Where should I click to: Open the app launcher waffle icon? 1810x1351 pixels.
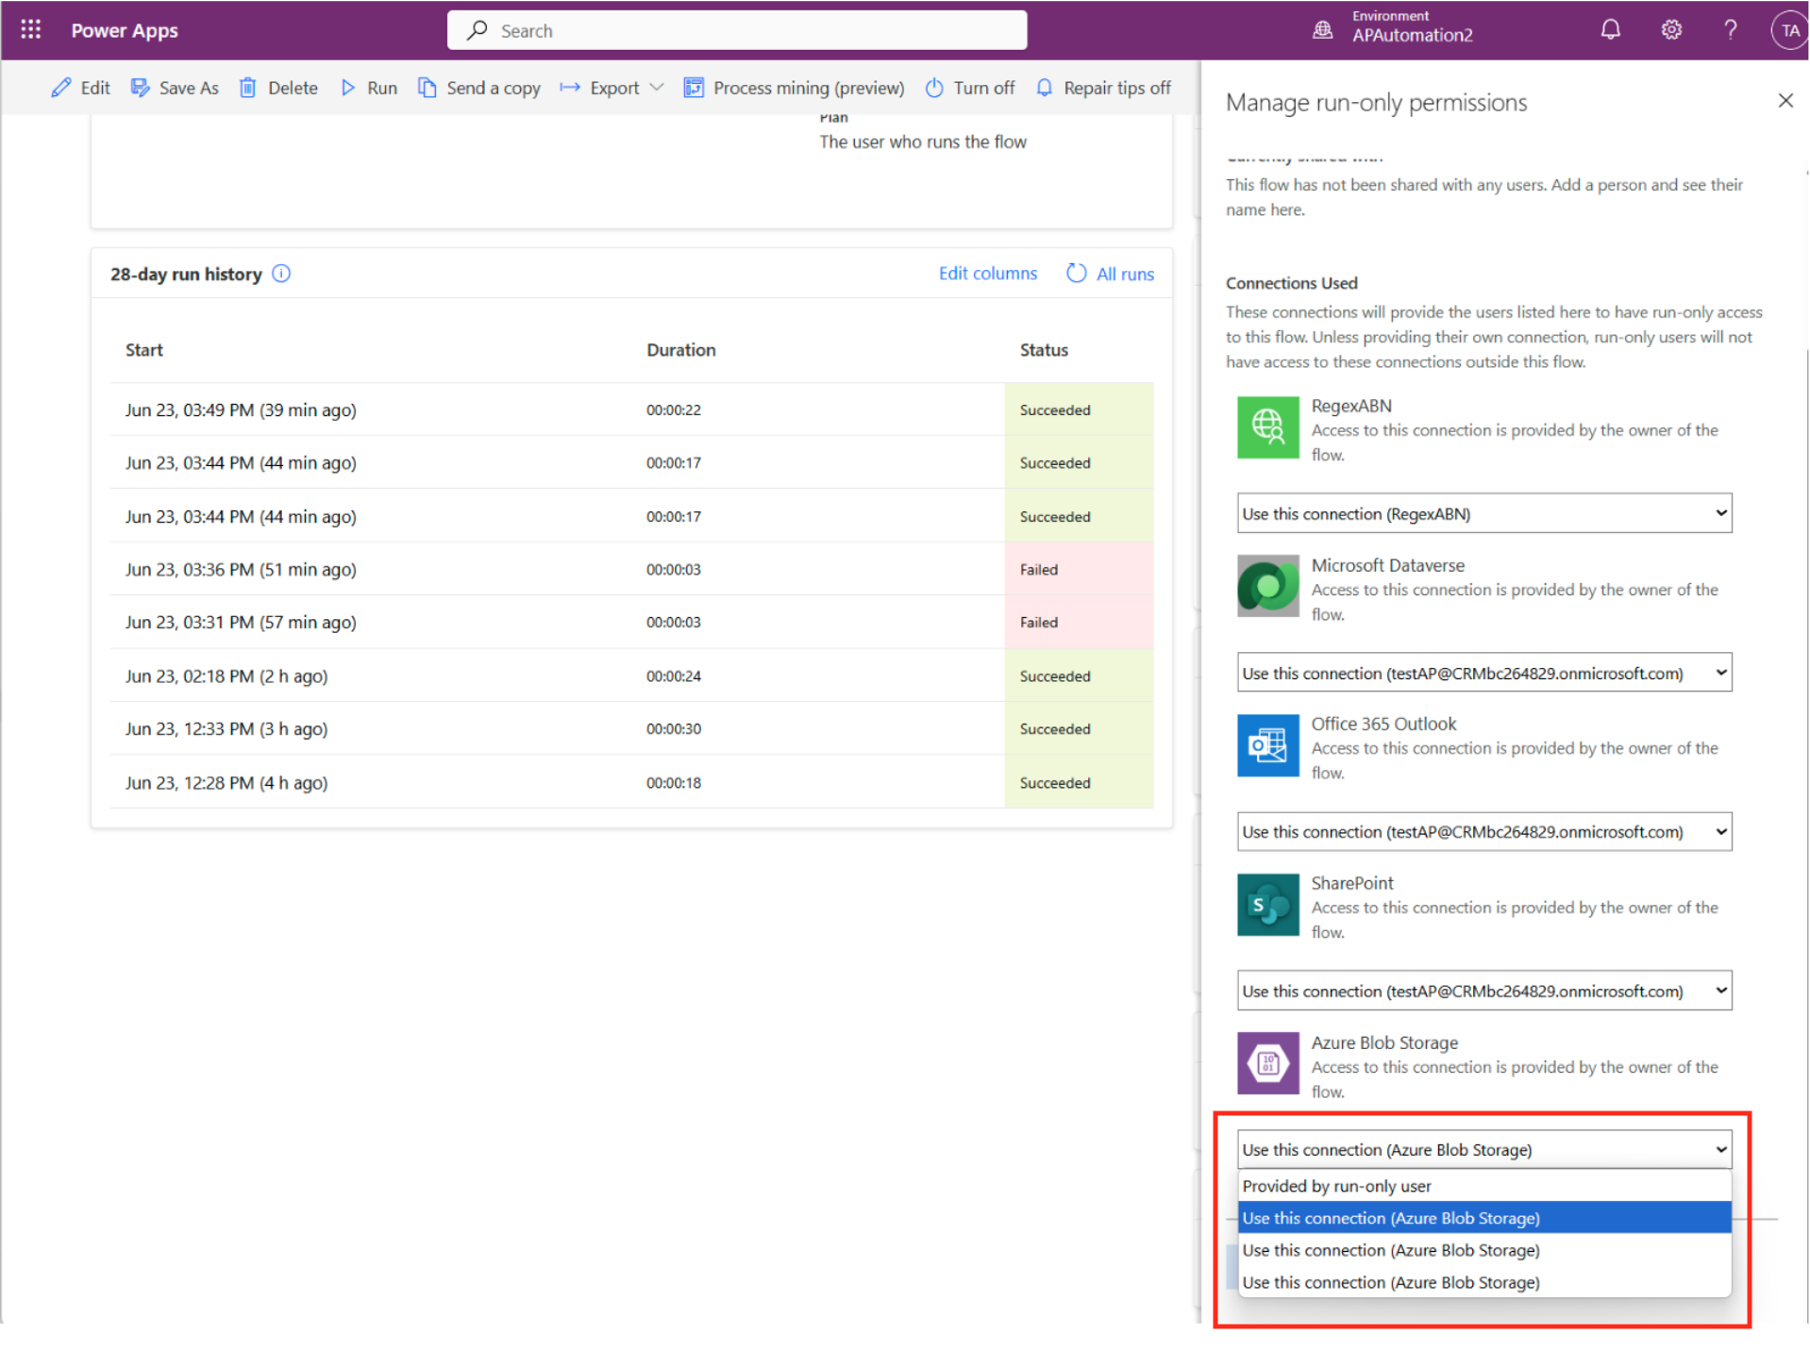[x=30, y=30]
